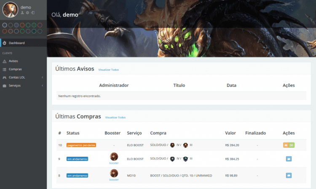Click the pagamento pendente status badge
316x189 pixels.
coord(81,145)
